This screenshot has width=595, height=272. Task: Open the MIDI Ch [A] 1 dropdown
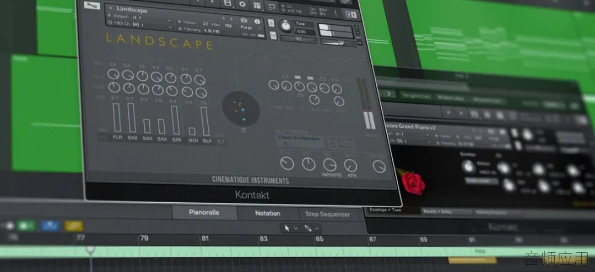point(140,25)
